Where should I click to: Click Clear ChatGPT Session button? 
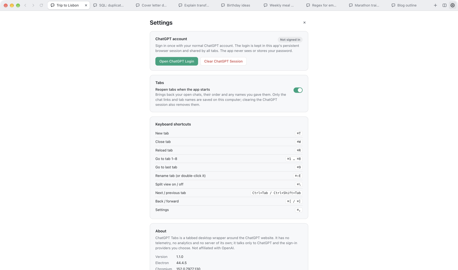click(x=223, y=61)
